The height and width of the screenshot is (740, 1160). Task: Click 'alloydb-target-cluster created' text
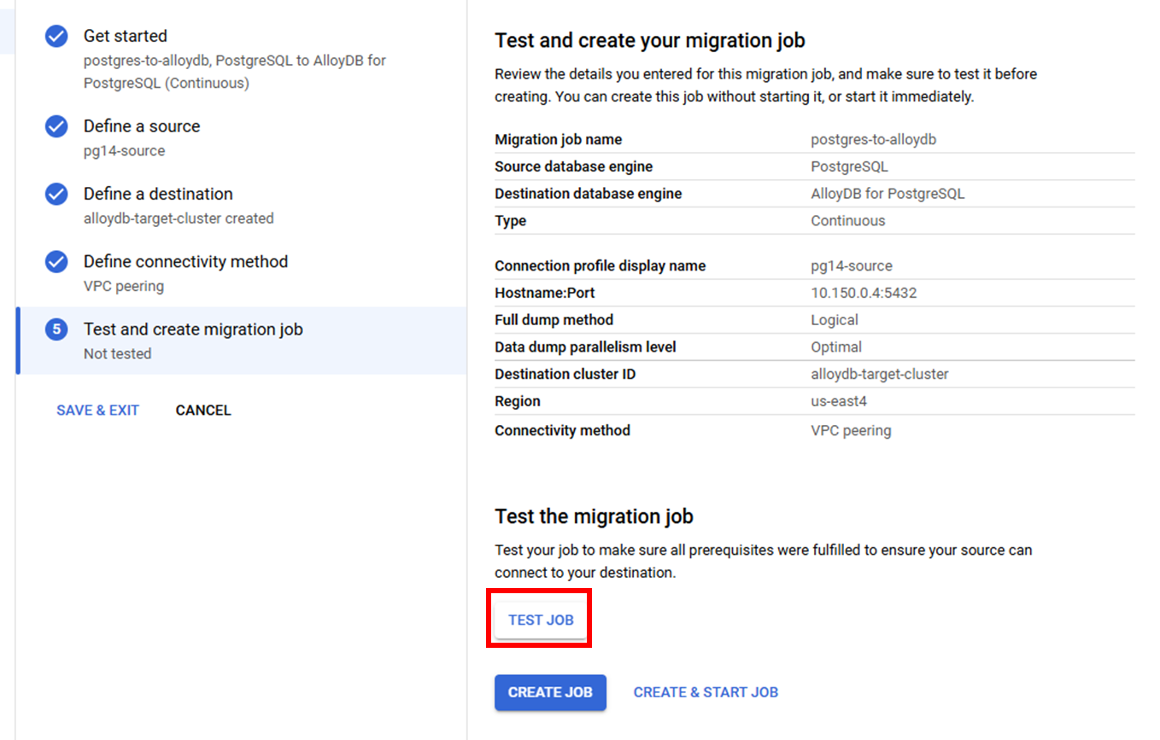[179, 219]
